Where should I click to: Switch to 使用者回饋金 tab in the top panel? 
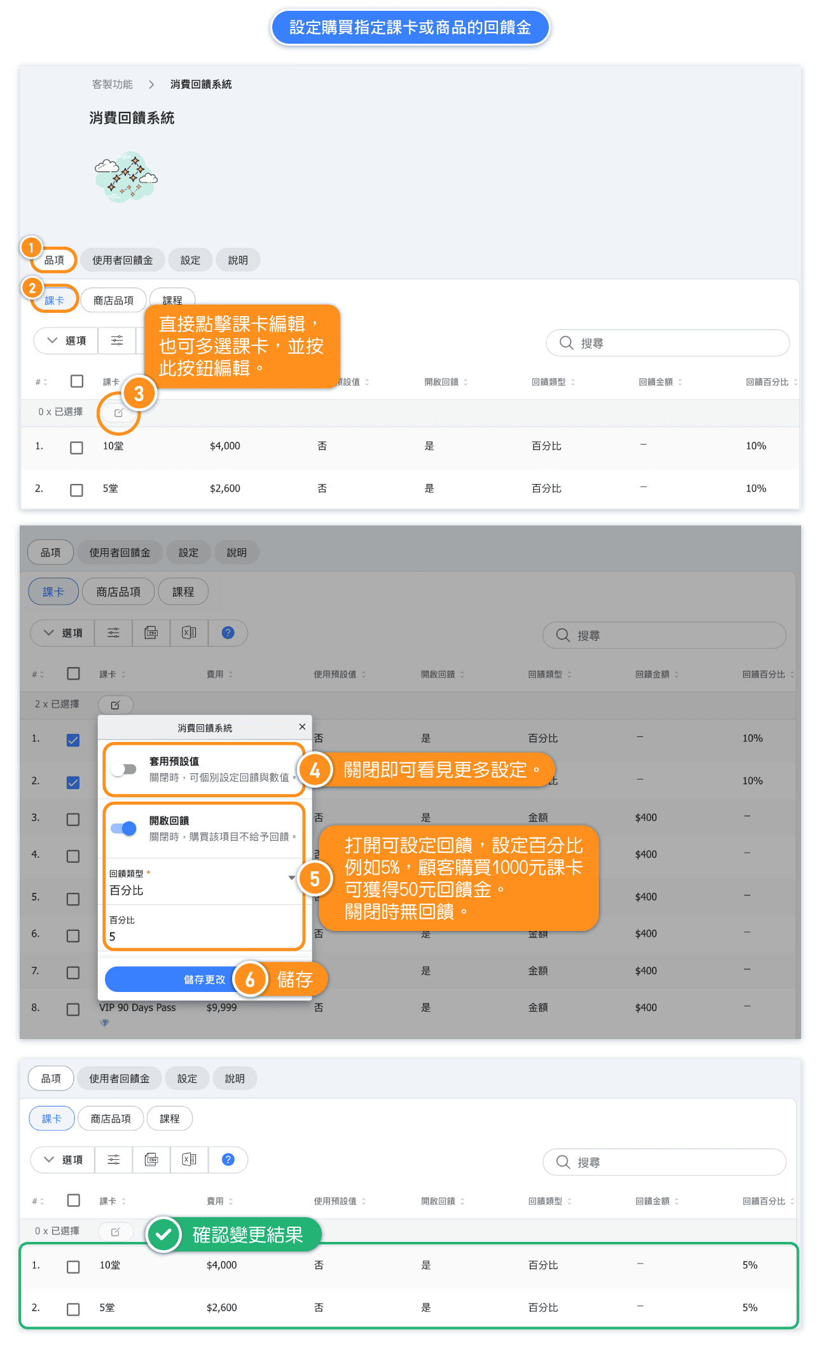click(x=122, y=260)
